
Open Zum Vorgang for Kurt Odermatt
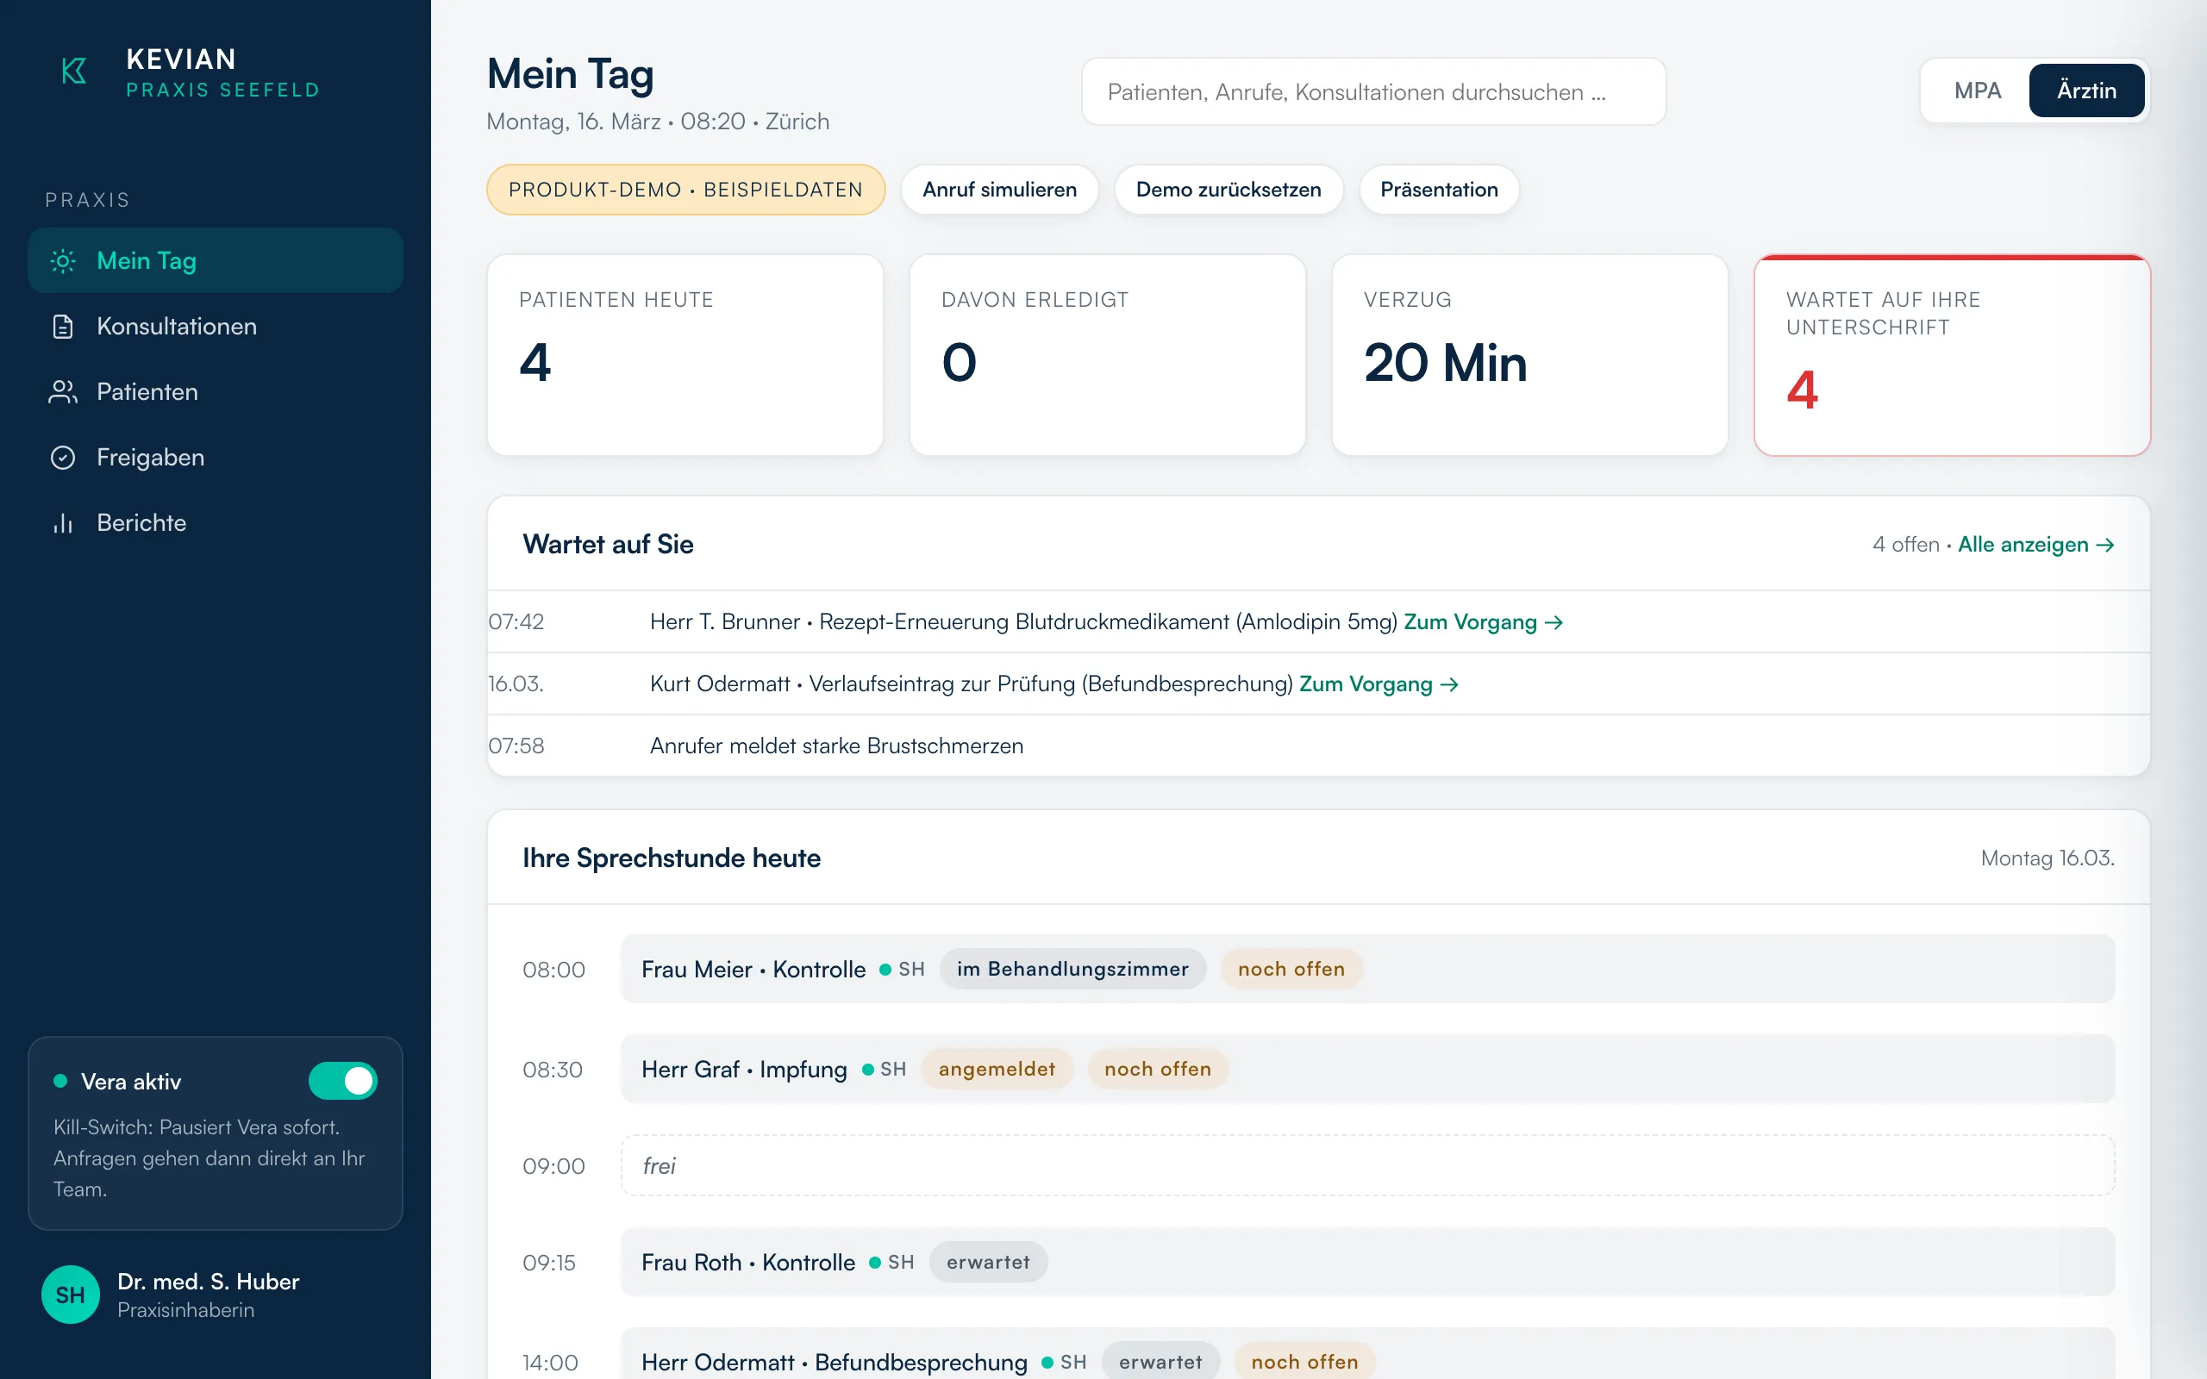tap(1379, 684)
